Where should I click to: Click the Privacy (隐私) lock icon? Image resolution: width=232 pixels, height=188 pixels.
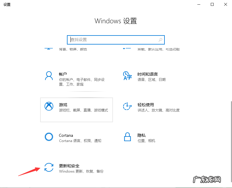click(x=127, y=137)
